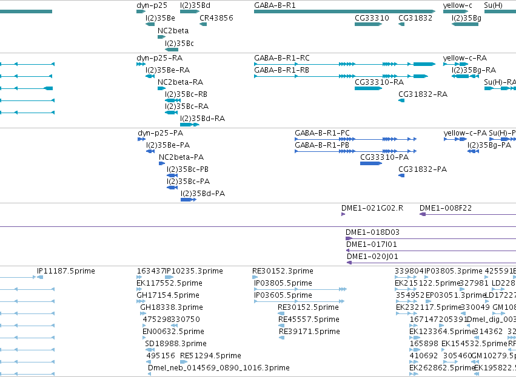Select the RE45557.5prime EST label

click(x=309, y=320)
